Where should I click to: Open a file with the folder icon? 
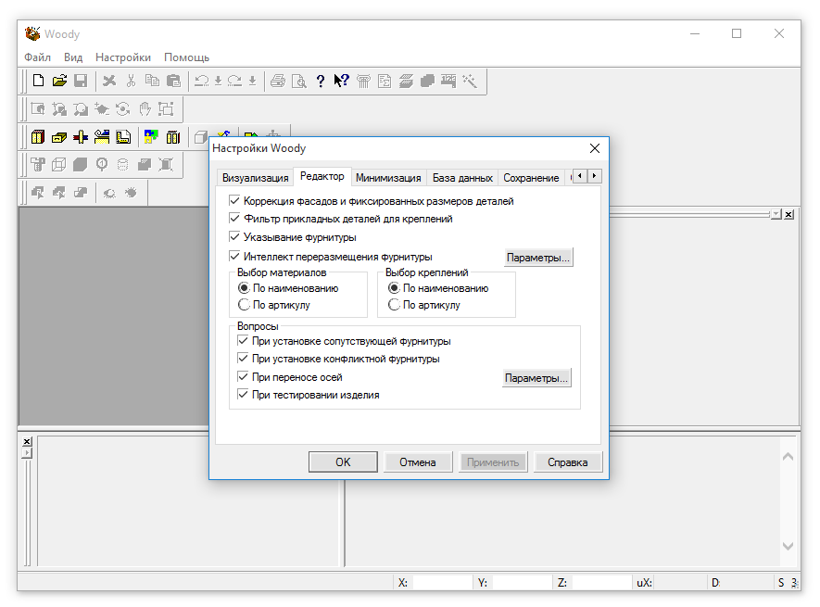[59, 81]
